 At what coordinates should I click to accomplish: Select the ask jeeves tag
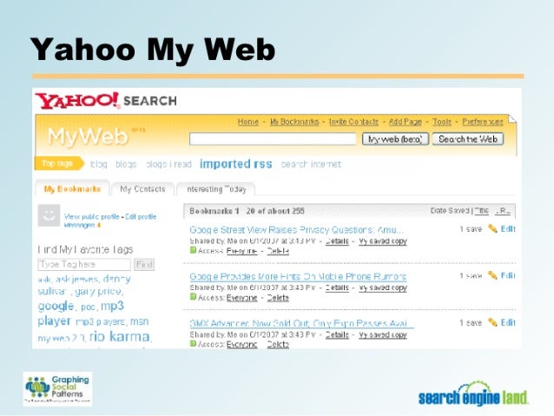pyautogui.click(x=76, y=280)
